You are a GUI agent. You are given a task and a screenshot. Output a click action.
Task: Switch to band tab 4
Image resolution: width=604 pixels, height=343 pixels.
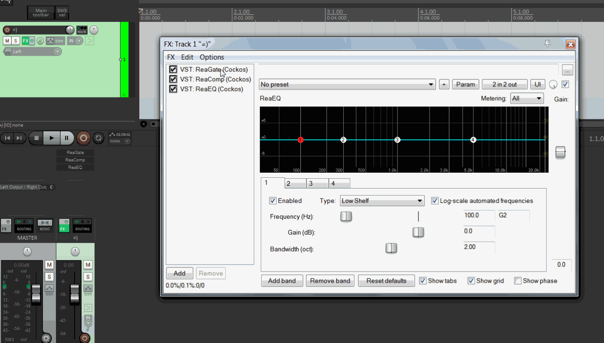[x=340, y=183]
